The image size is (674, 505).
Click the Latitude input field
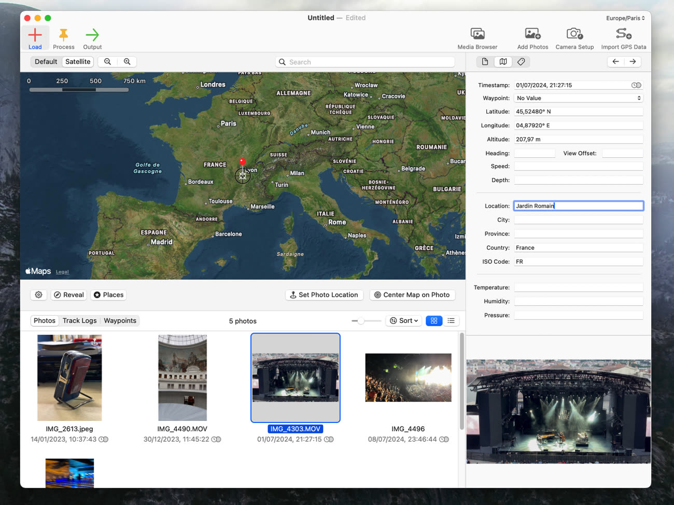579,112
